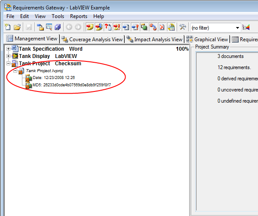Screen dimensions: 258x216
Task: Expand the Tank Specification tree node
Action: click(x=9, y=49)
